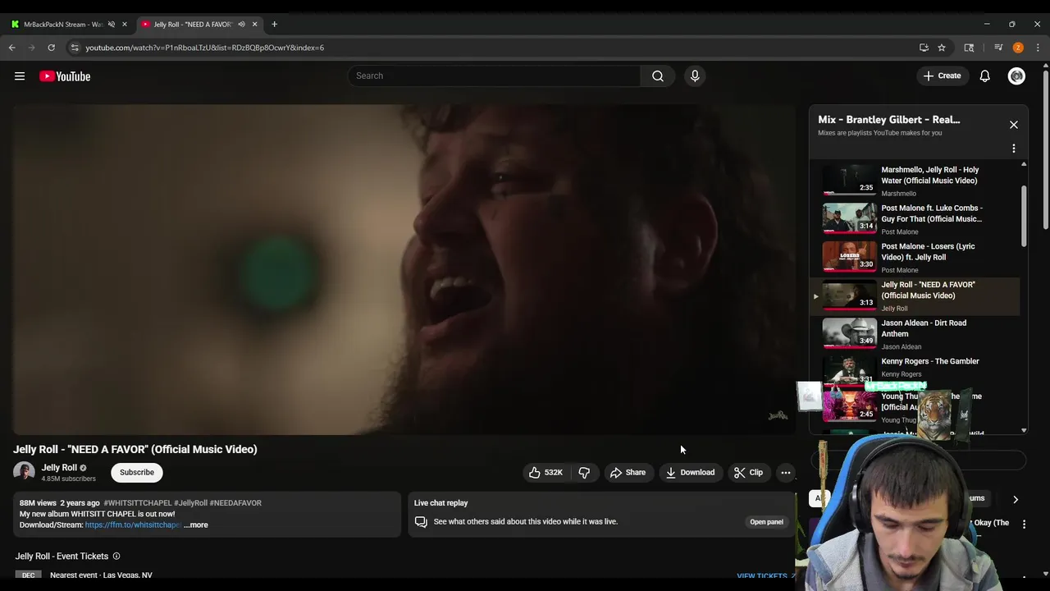
Task: Click the install app icon in address bar
Action: point(924,48)
